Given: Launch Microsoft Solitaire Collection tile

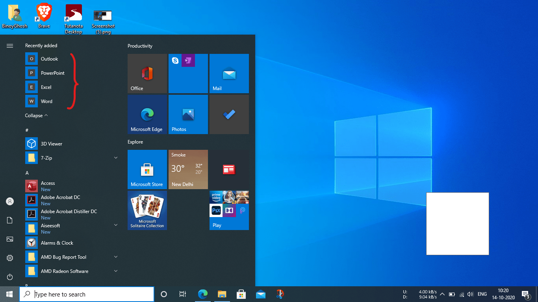Looking at the screenshot, I should pyautogui.click(x=147, y=210).
